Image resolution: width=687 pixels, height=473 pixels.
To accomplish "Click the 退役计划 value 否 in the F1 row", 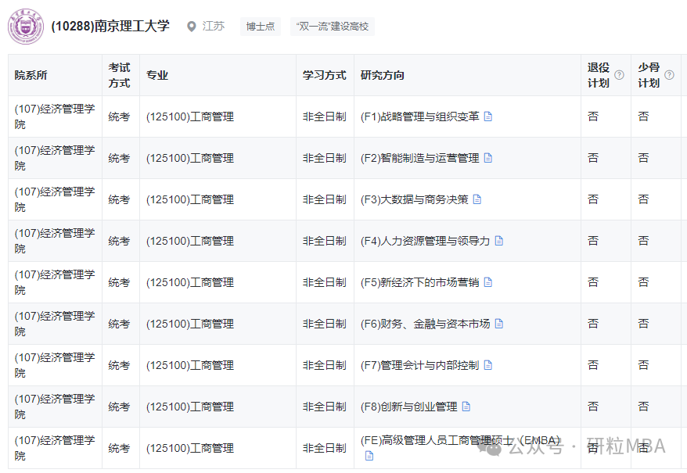I will [593, 116].
